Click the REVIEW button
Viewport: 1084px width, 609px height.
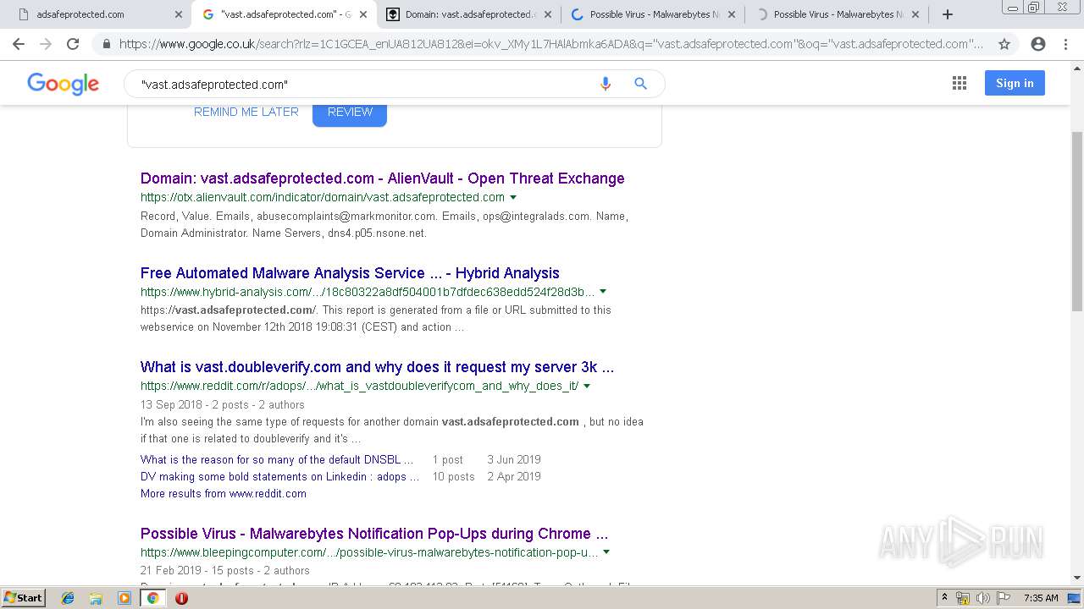(x=350, y=112)
